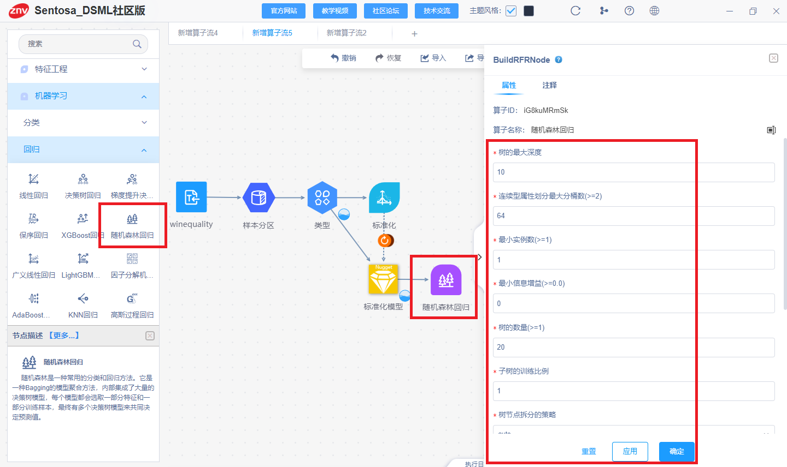
Task: Select the KNN回归 operator icon
Action: (x=83, y=298)
